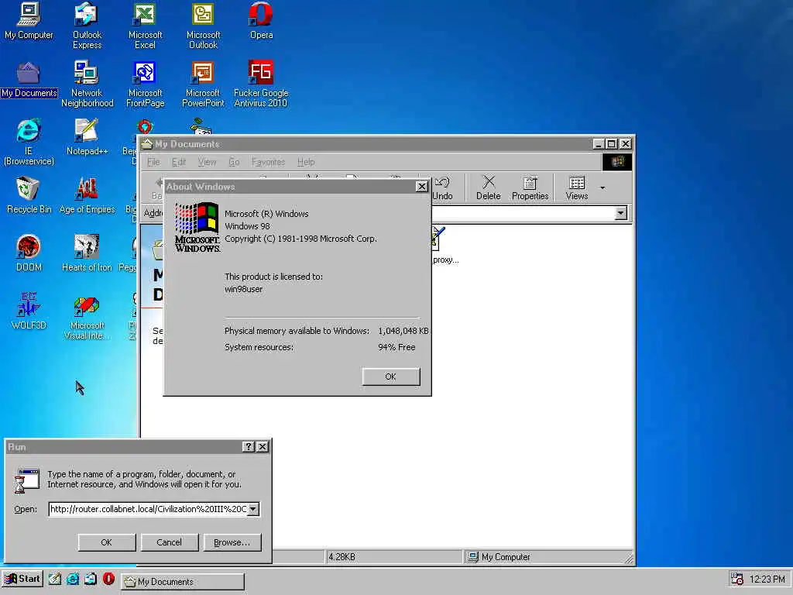Open the Start menu

tap(22, 580)
